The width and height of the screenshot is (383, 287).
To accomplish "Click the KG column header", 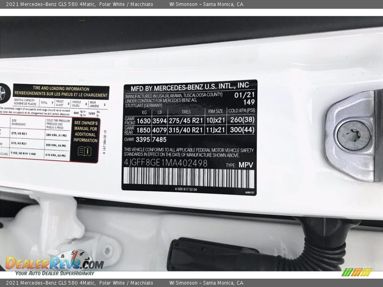I will click(144, 112).
